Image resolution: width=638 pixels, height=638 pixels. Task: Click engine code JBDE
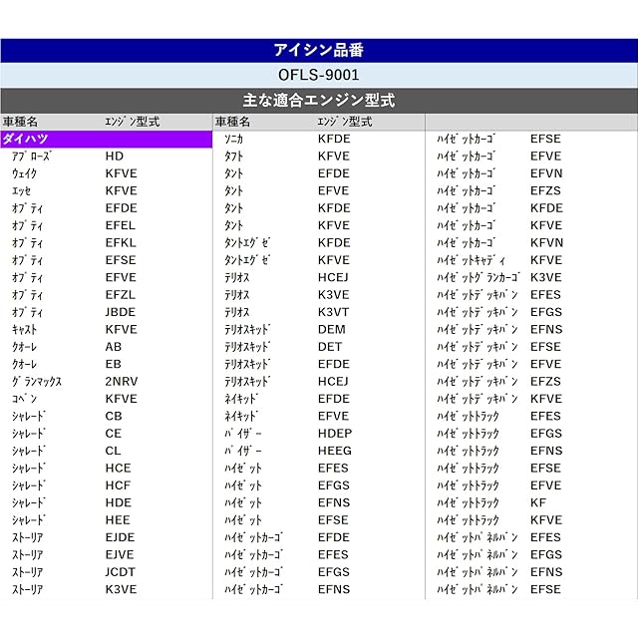[120, 312]
